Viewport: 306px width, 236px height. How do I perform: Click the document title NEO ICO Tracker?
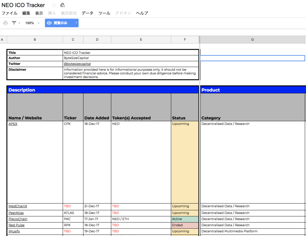23,5
